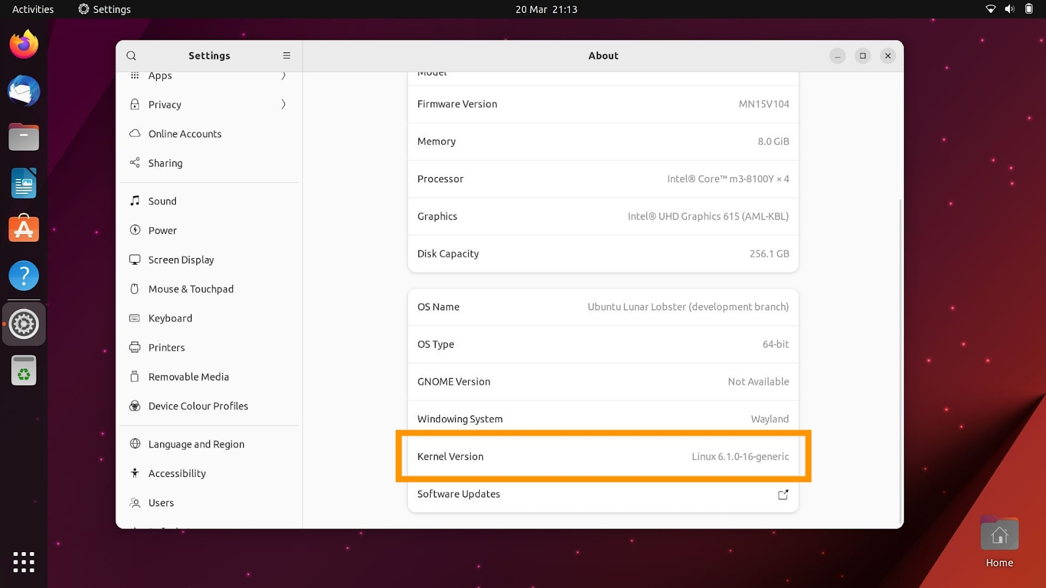Select Online Accounts in sidebar
Image resolution: width=1046 pixels, height=588 pixels.
pos(209,133)
